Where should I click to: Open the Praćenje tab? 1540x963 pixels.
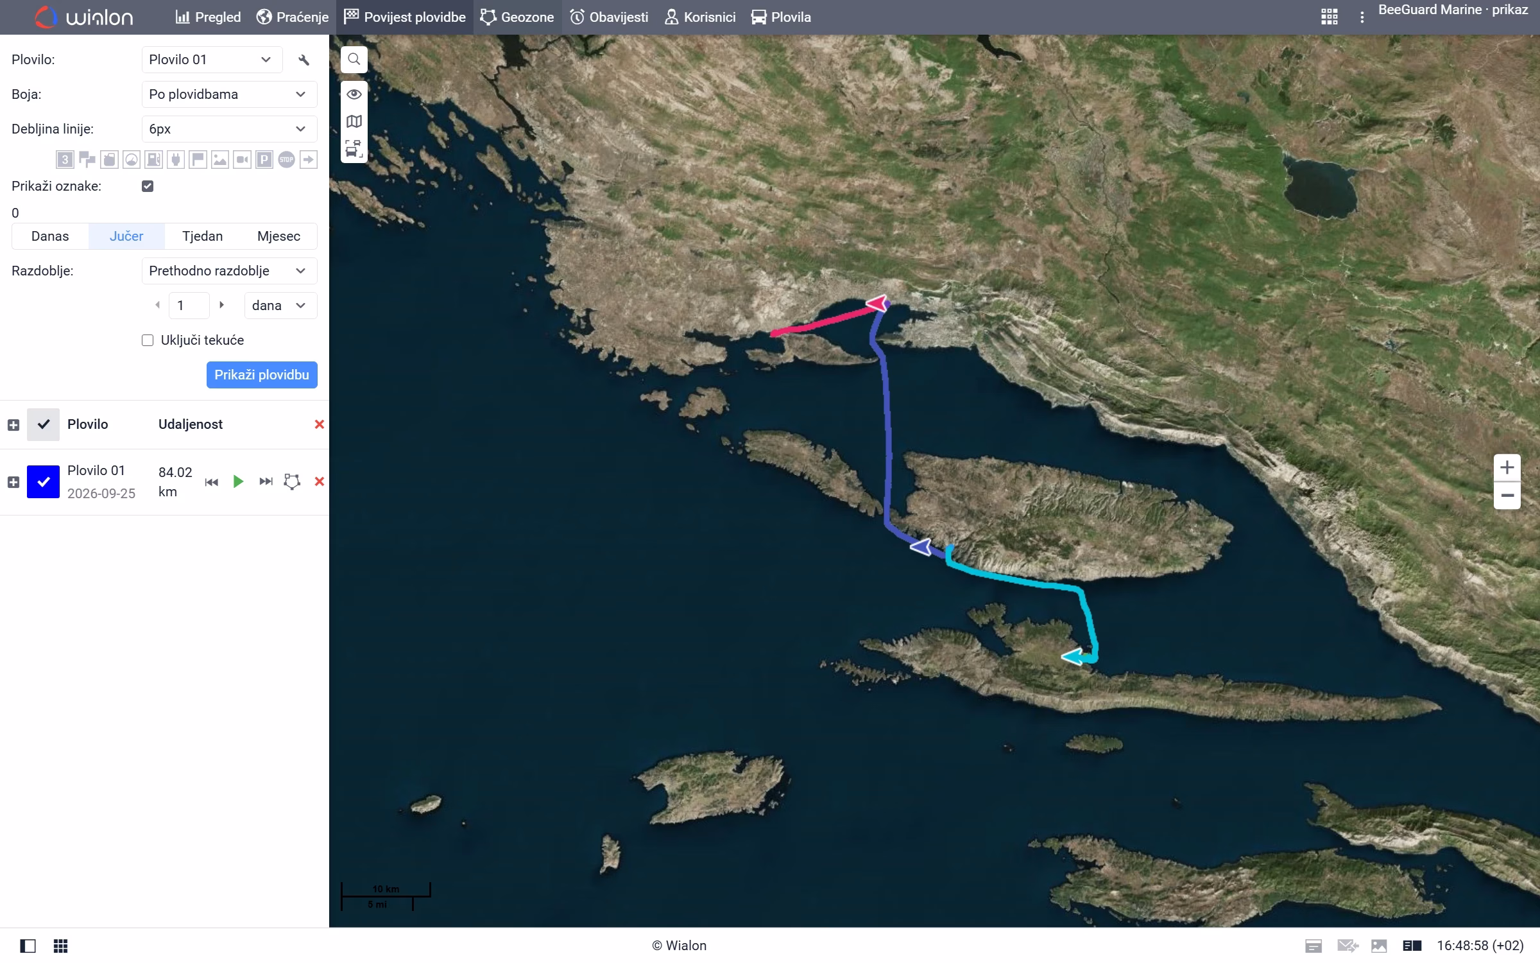[x=293, y=17]
